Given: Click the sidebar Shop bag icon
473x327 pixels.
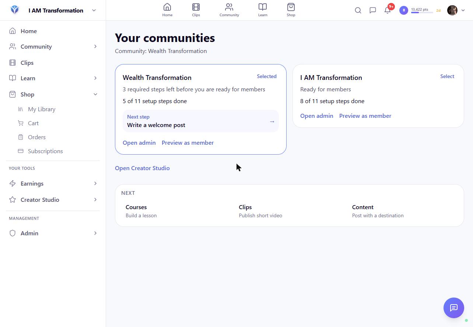Looking at the screenshot, I should tap(13, 94).
